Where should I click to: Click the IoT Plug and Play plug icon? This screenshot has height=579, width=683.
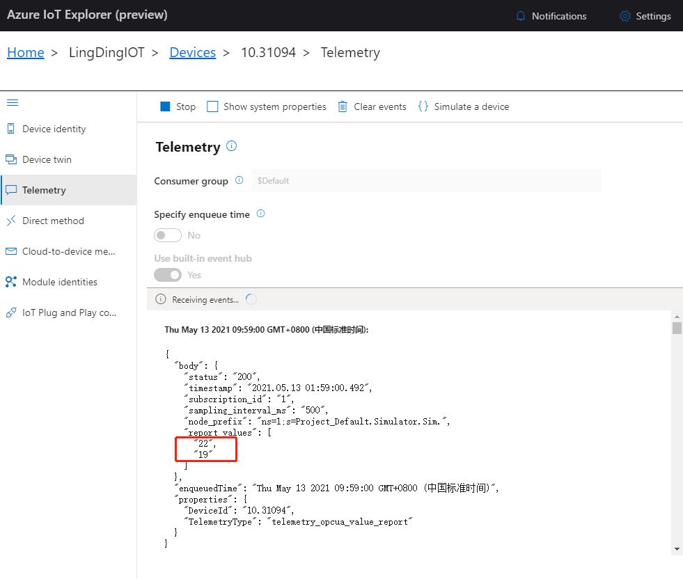click(x=11, y=312)
